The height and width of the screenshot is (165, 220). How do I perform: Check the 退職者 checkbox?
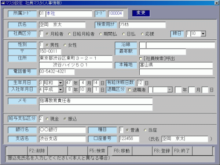[x=130, y=90]
